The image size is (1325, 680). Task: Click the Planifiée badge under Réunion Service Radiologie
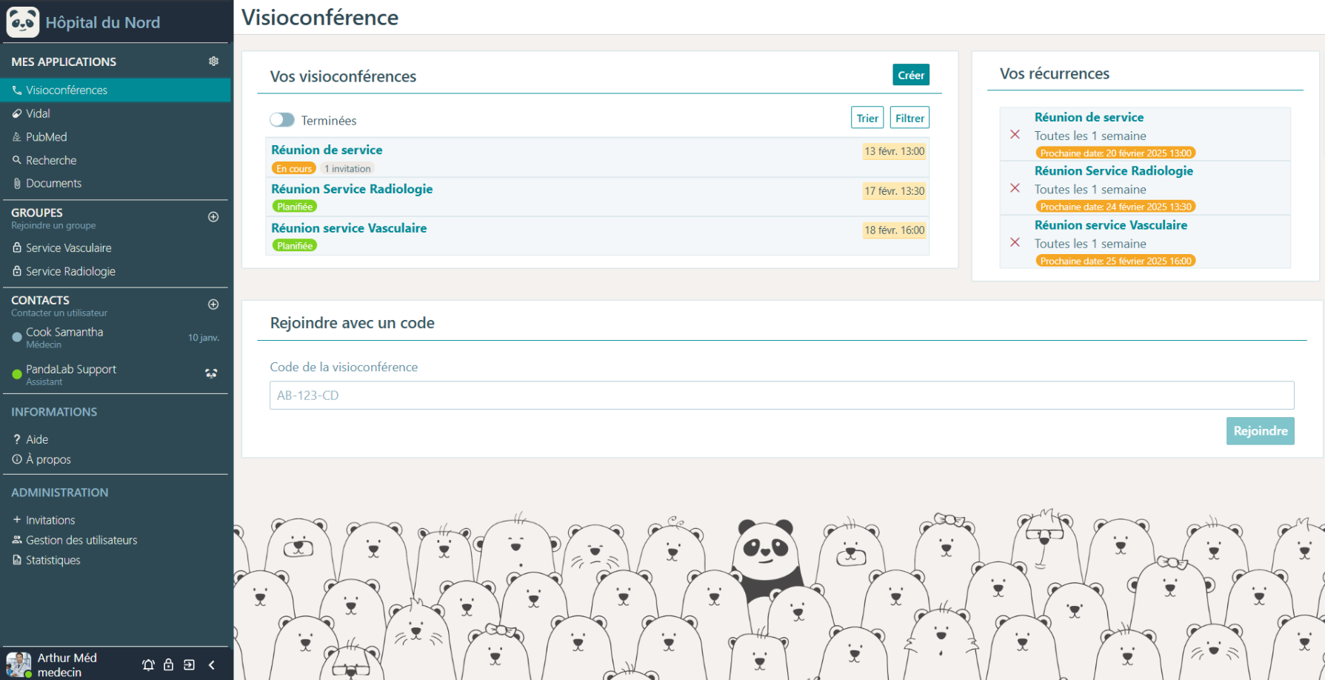[x=294, y=207]
